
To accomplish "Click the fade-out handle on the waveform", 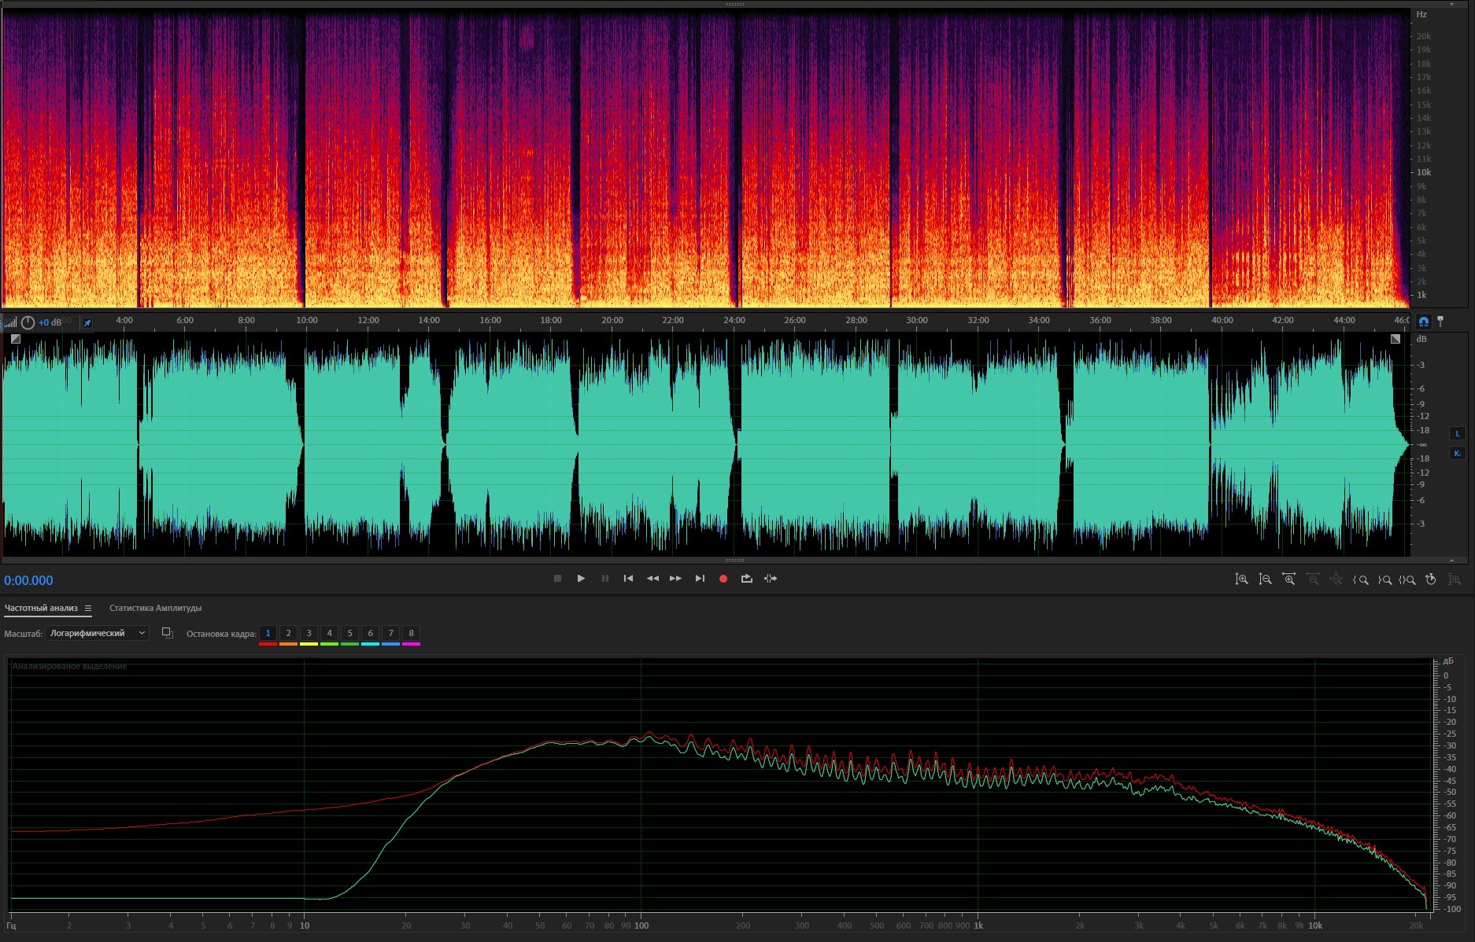I will tap(1396, 339).
